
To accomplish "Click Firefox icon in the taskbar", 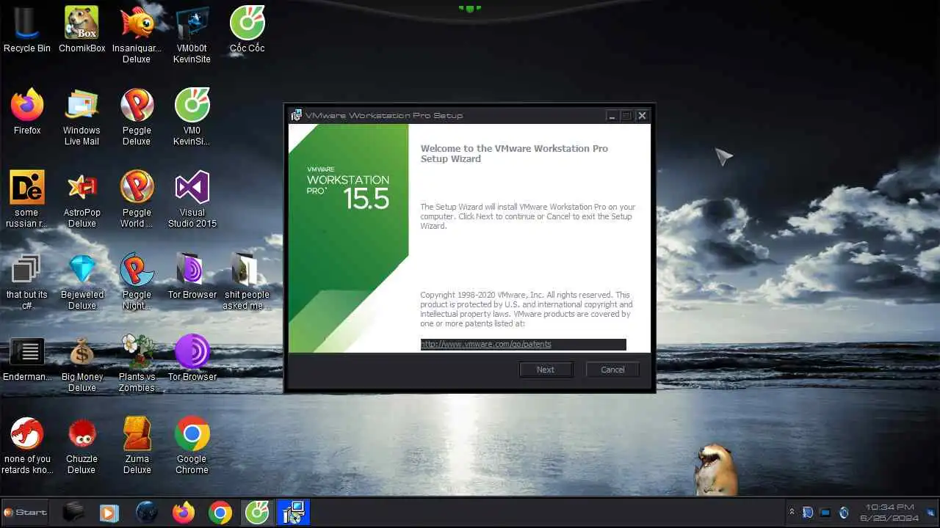I will (183, 512).
